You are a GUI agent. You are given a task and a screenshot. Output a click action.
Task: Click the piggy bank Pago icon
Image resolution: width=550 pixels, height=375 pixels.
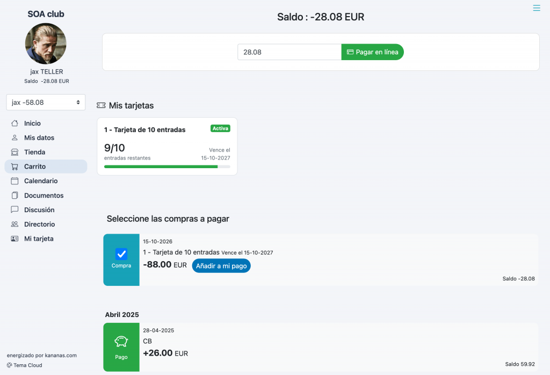(x=121, y=341)
